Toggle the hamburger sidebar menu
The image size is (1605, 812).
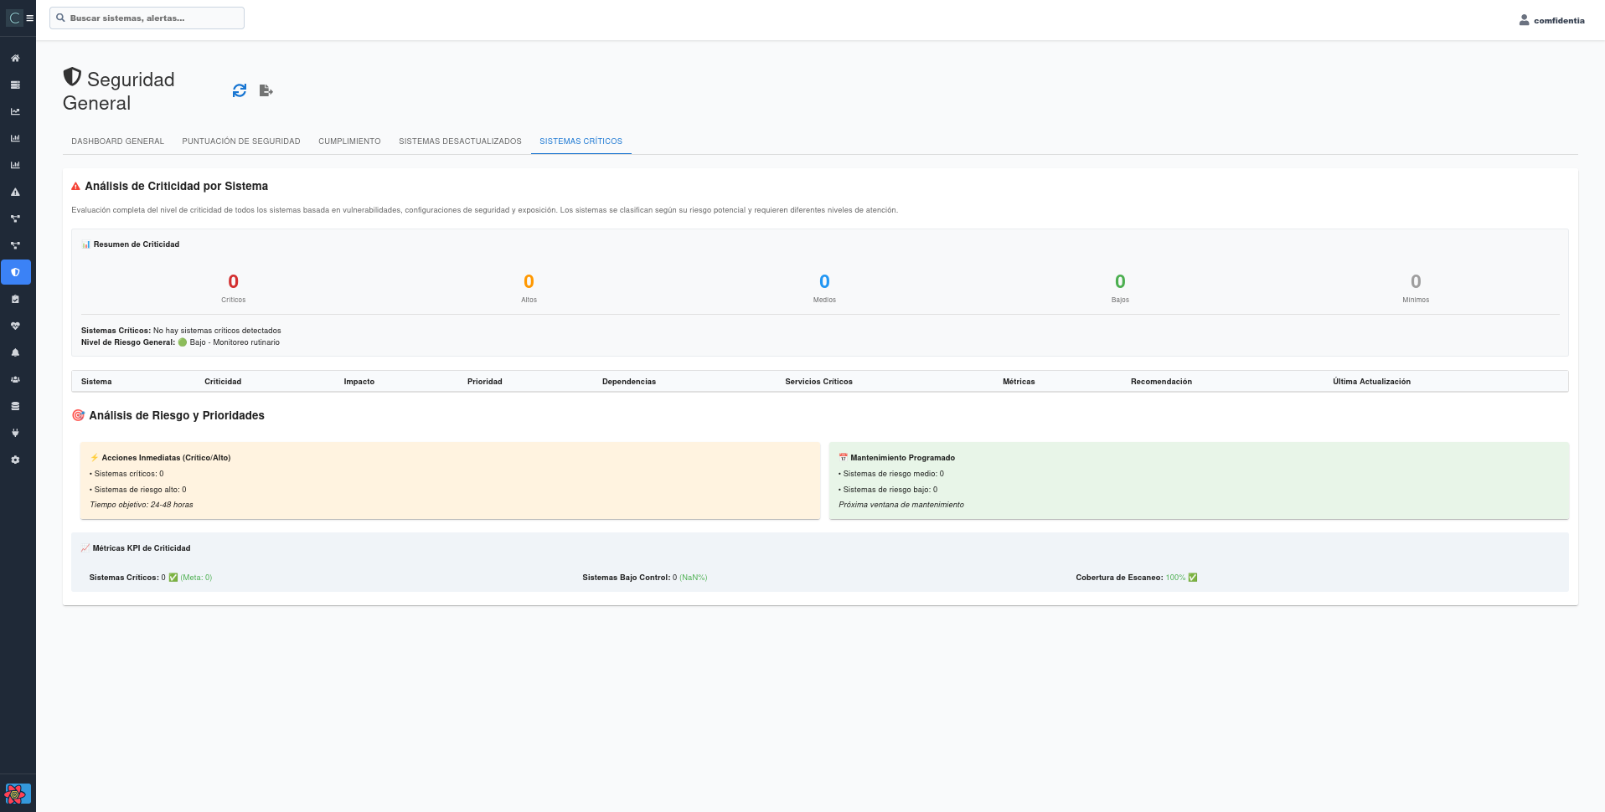(30, 18)
